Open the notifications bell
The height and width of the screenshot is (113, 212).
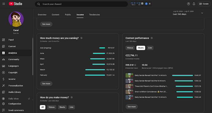click(194, 4)
